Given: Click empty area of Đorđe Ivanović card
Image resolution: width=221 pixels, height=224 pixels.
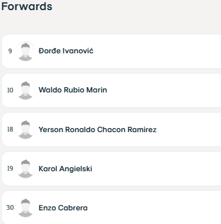Looking at the screenshot, I should point(158,51).
